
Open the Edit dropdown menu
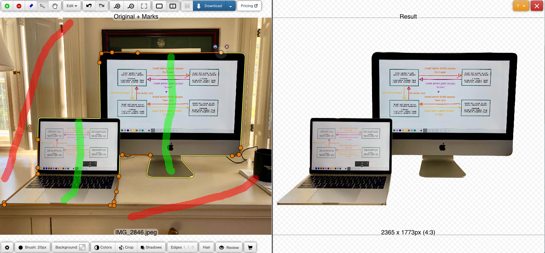point(72,6)
